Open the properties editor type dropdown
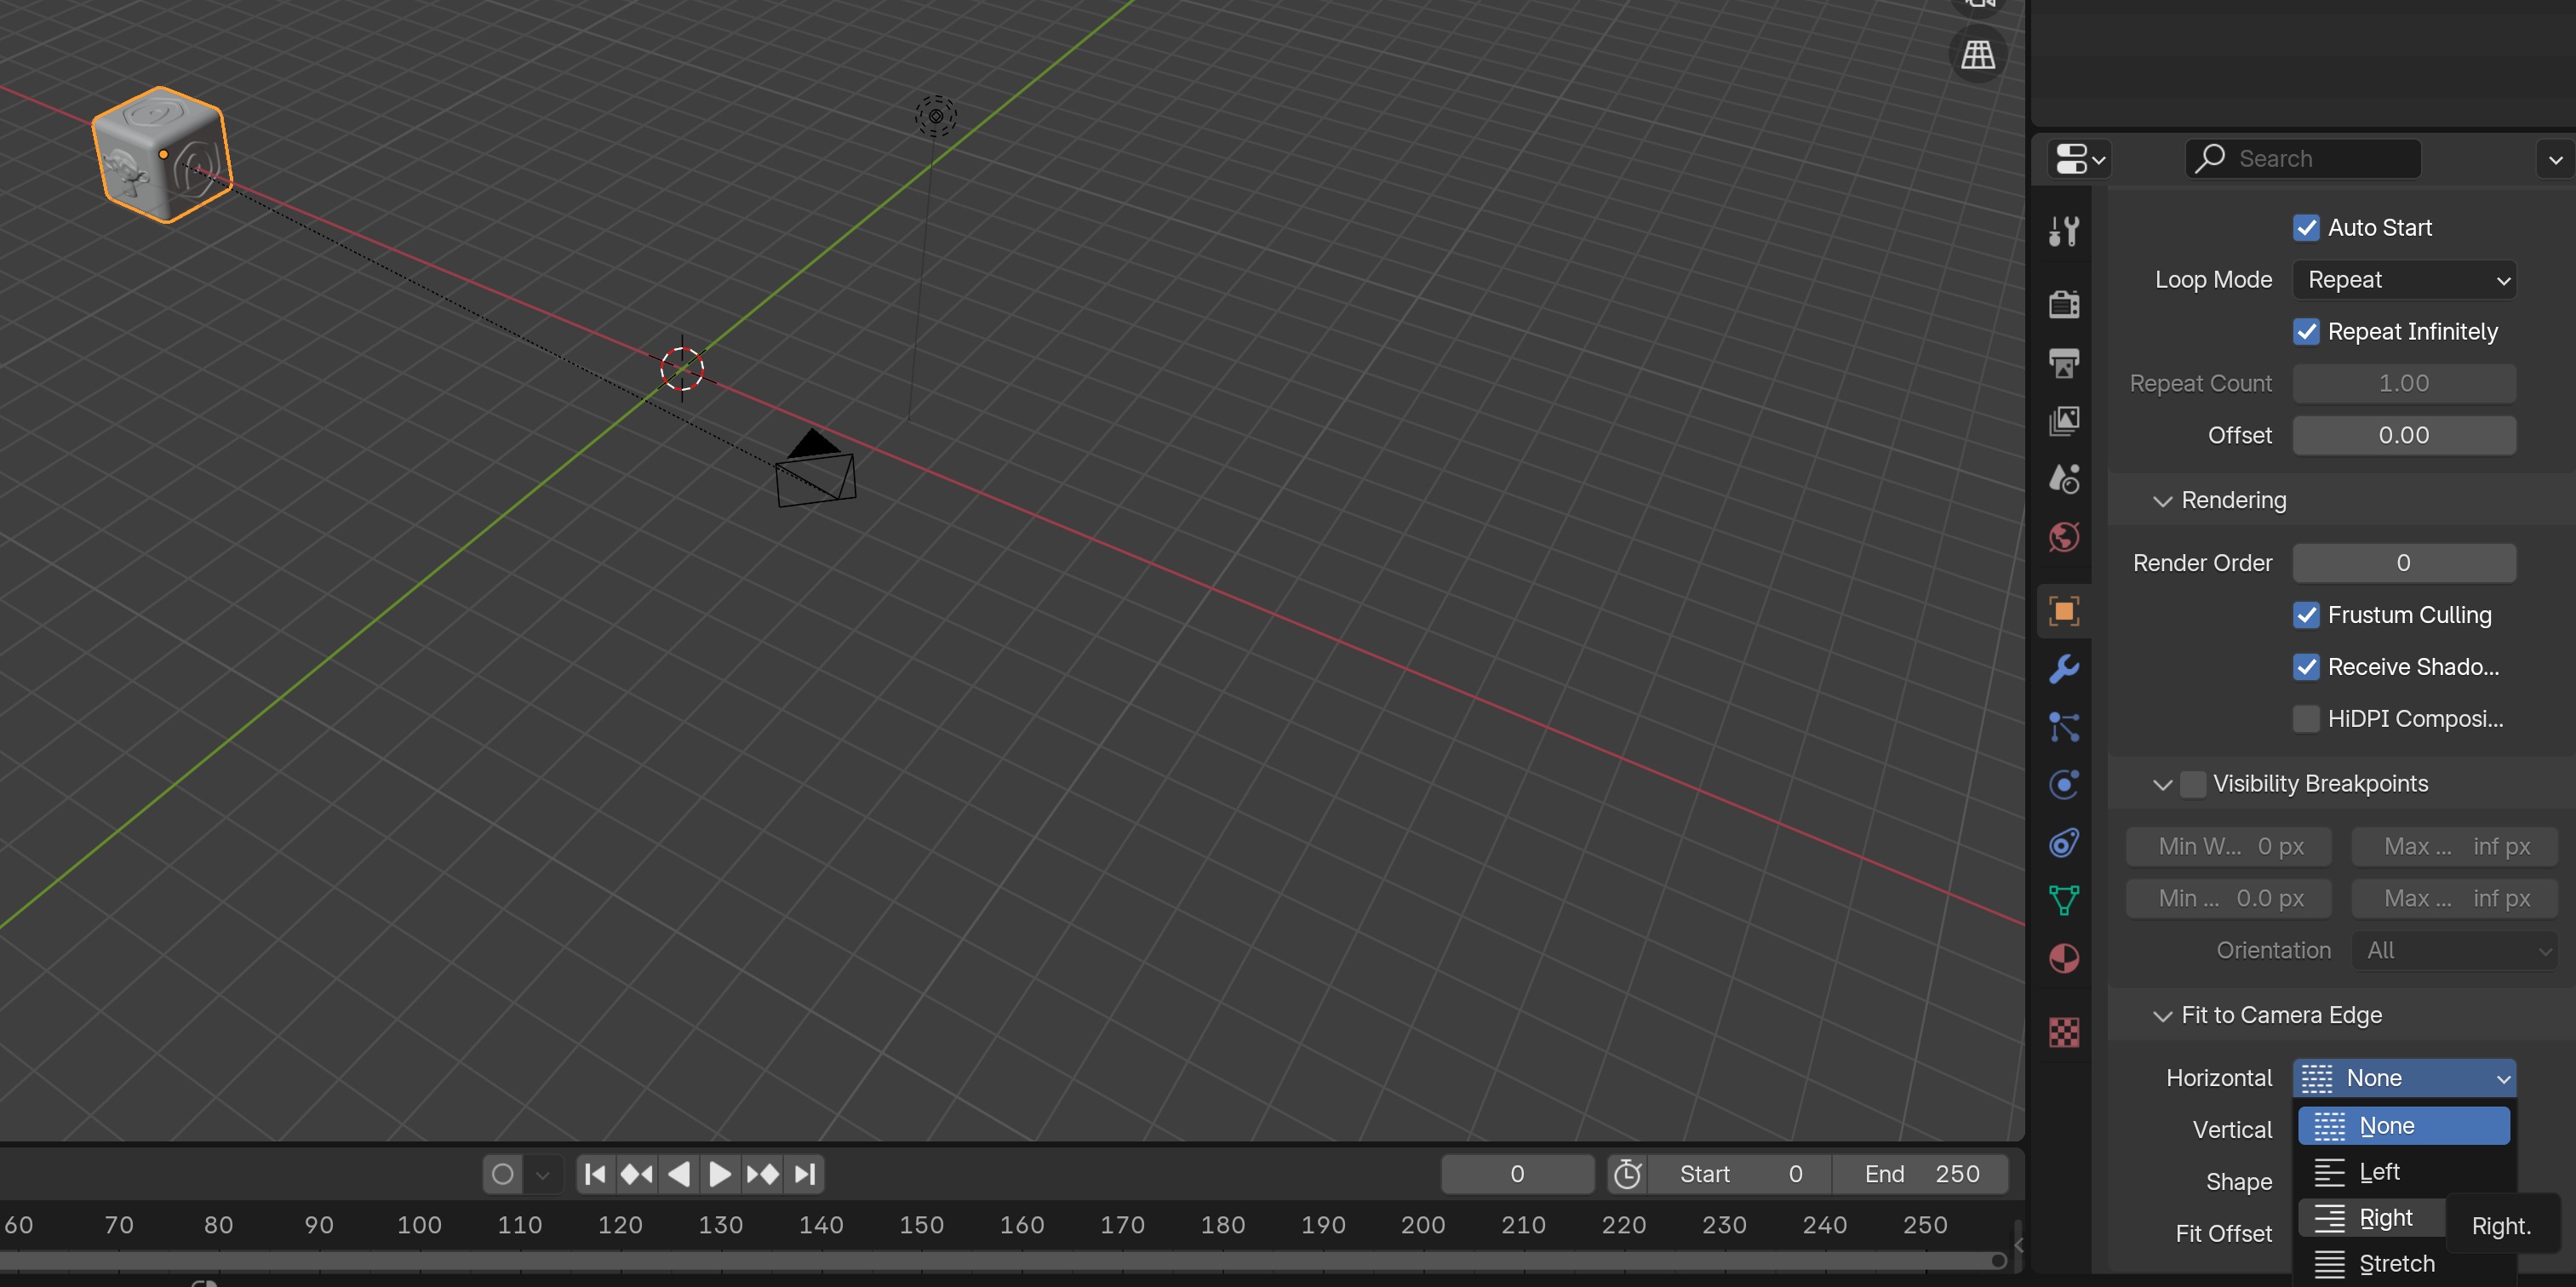The height and width of the screenshot is (1287, 2576). click(x=2080, y=158)
